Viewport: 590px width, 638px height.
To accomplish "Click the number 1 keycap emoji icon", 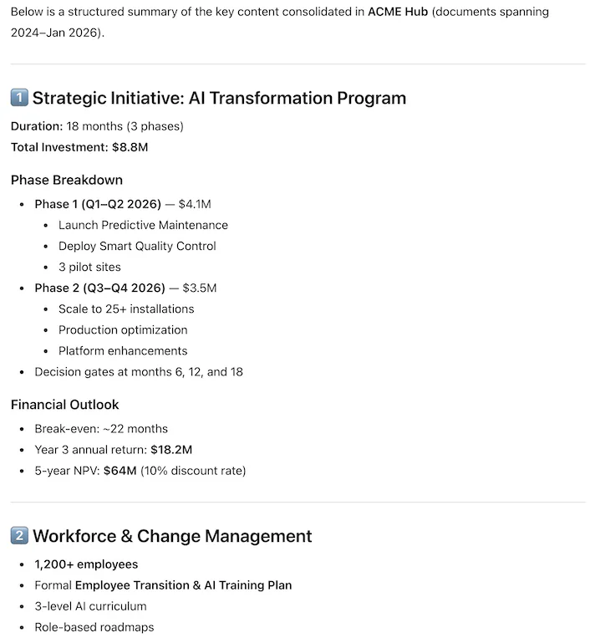I will click(x=19, y=99).
